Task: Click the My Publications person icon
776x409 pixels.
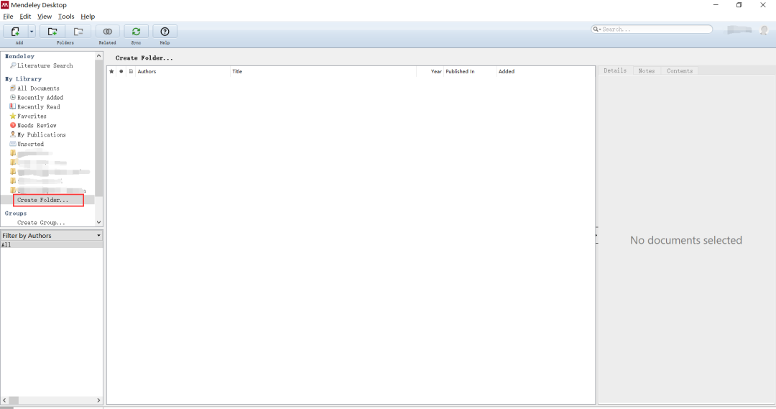Action: point(13,134)
